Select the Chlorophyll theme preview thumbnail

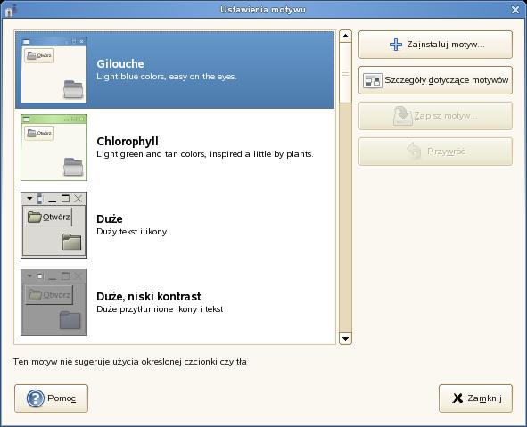coord(54,147)
